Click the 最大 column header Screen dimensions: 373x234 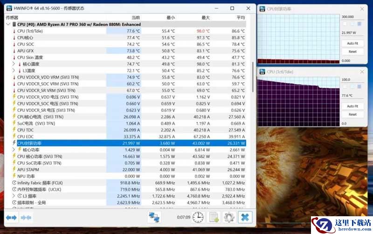[x=206, y=17]
